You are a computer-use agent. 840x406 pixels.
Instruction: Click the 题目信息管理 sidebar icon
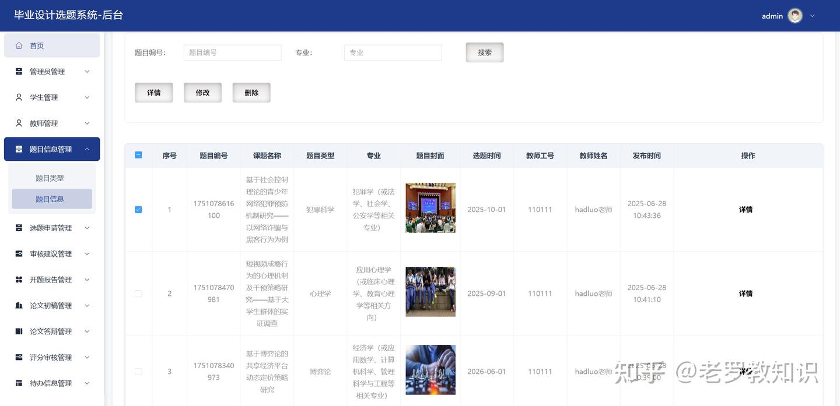(x=19, y=149)
